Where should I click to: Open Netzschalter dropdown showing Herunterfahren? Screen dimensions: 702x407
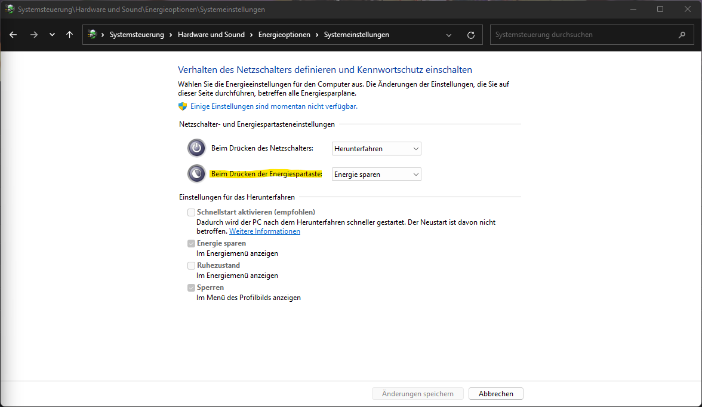376,148
